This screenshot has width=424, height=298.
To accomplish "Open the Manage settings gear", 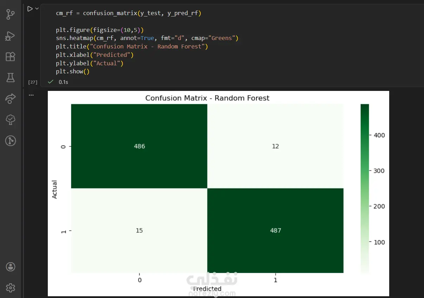I will point(11,288).
